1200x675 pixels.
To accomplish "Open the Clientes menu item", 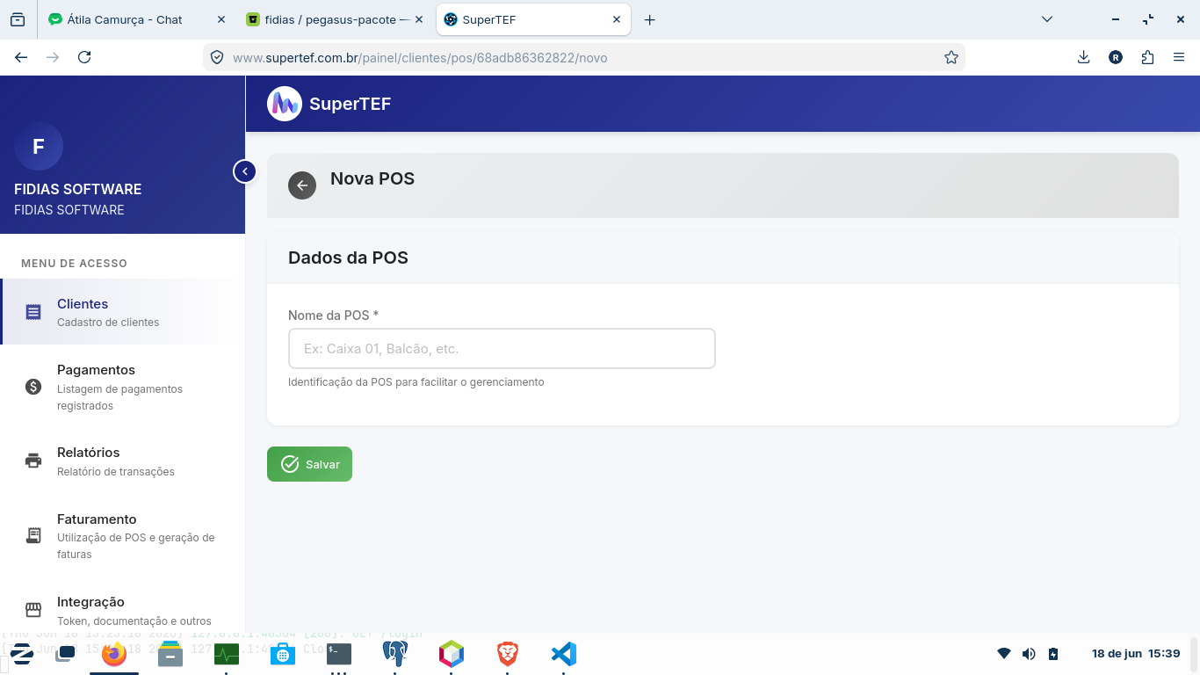I will click(123, 312).
